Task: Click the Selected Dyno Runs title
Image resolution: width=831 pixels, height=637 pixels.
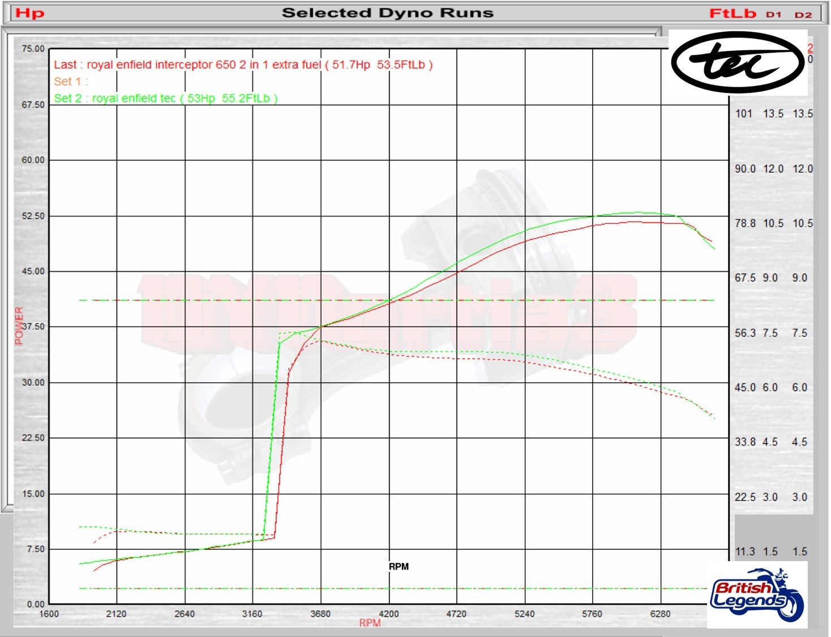Action: tap(387, 13)
